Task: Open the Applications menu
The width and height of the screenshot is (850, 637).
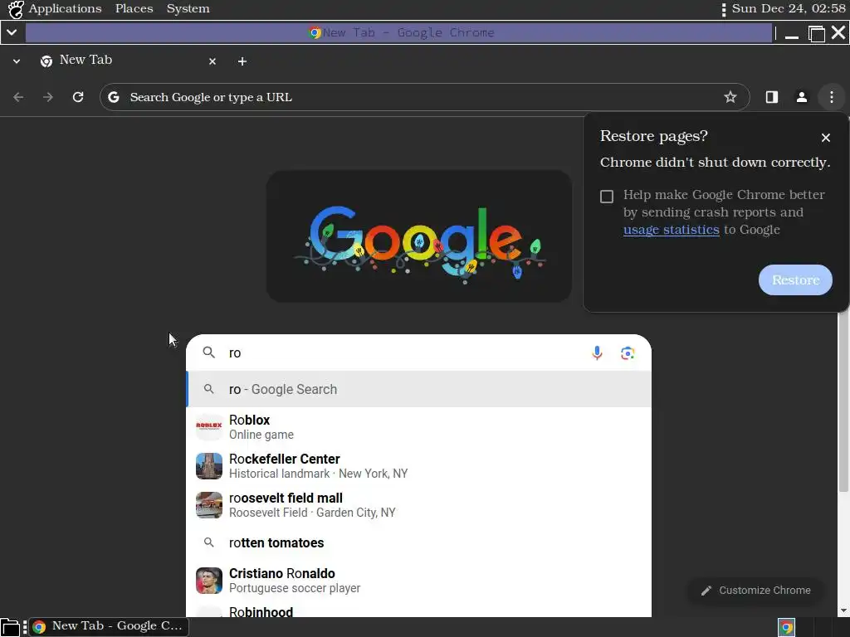Action: tap(65, 8)
